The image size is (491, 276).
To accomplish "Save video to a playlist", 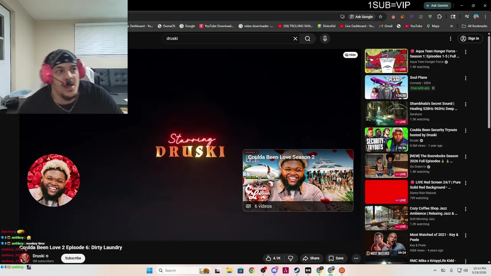I will (336, 258).
